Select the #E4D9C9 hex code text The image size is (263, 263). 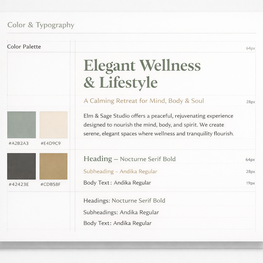[x=51, y=143]
